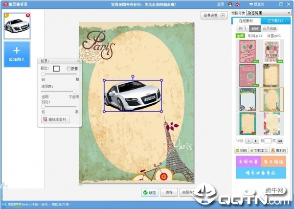Viewport: 294px width, 209px height.
Task: Switch to the downloaded (已下载) tab
Action: 274,21
